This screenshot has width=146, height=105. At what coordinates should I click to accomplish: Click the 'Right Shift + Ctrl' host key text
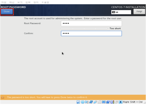[133, 102]
